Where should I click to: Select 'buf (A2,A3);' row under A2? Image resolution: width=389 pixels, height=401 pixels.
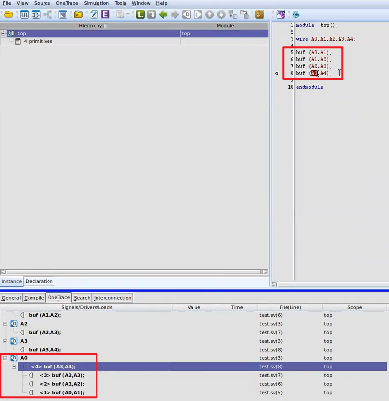194,332
